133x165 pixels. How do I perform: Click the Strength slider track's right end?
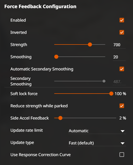click(105, 44)
